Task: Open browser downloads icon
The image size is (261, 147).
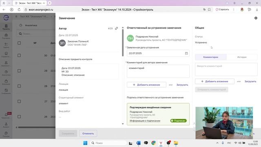Action: click(257, 10)
